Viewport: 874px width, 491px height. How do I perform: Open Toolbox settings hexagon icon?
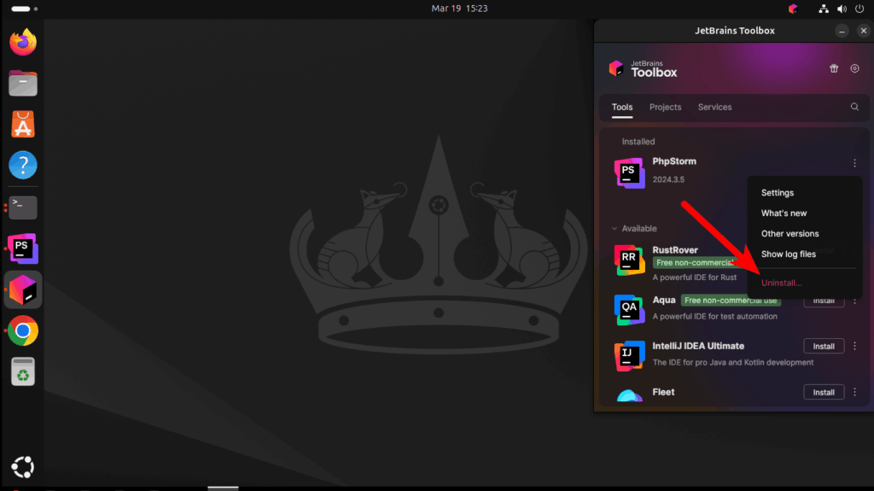[854, 68]
